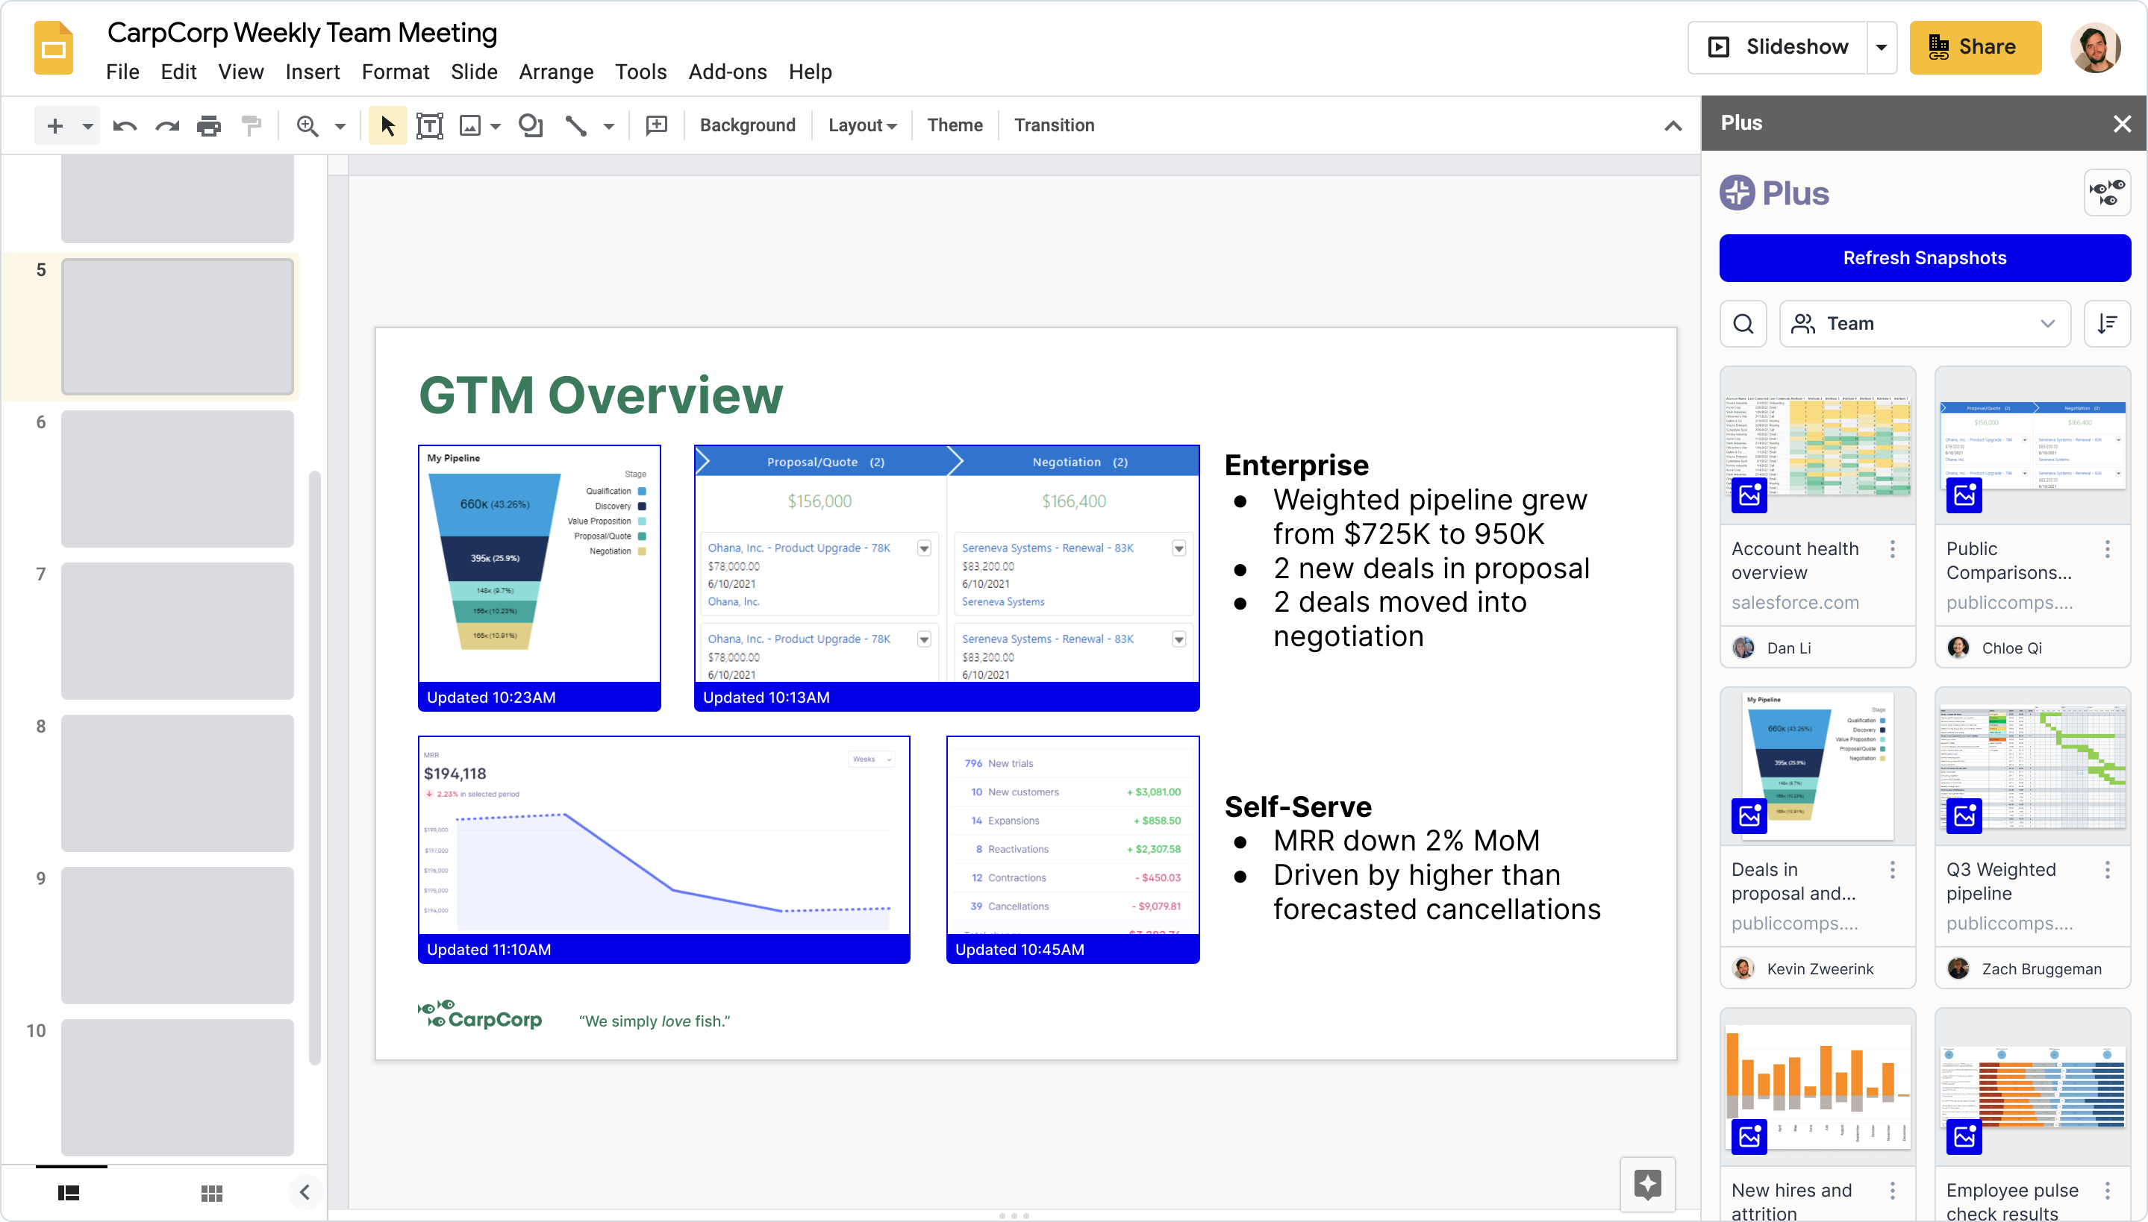Screen dimensions: 2148x1222
Task: Open the Weeks dropdown in MRR chart
Action: point(871,759)
